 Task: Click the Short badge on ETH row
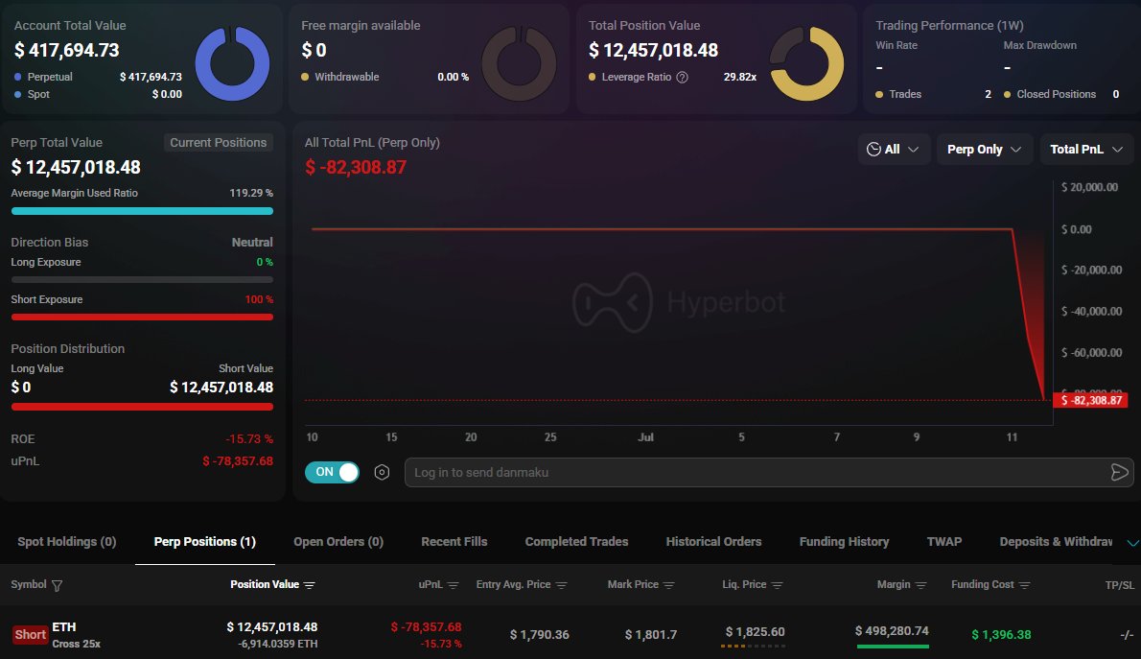tap(30, 634)
